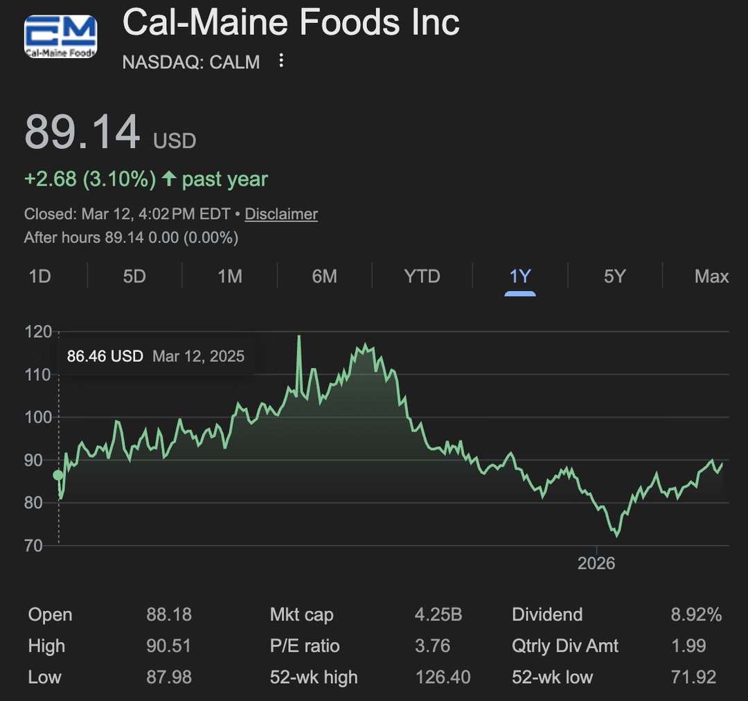
Task: Select the 5D chart range
Action: click(x=134, y=276)
